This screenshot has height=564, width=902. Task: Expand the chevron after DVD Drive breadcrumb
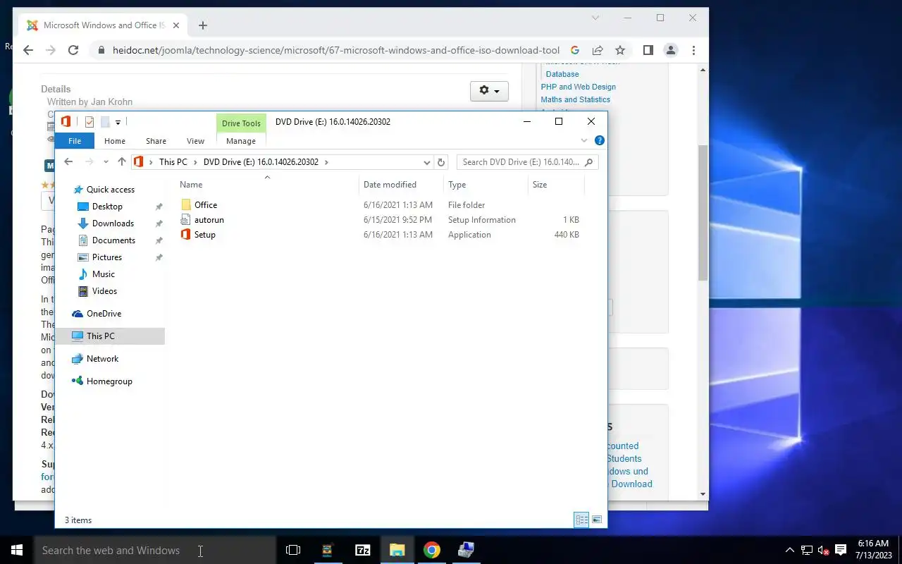[x=326, y=162]
